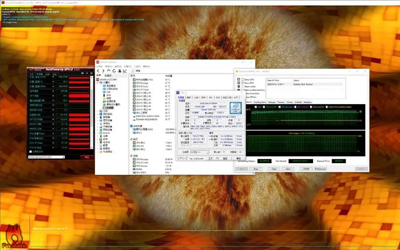Image resolution: width=400 pixels, height=250 pixels.
Task: Open the processor selection dropdown in CPU-Z
Action: point(200,152)
